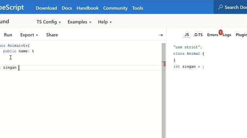247x138 pixels.
Task: Click the 'public name: t' code line
Action: [19, 51]
